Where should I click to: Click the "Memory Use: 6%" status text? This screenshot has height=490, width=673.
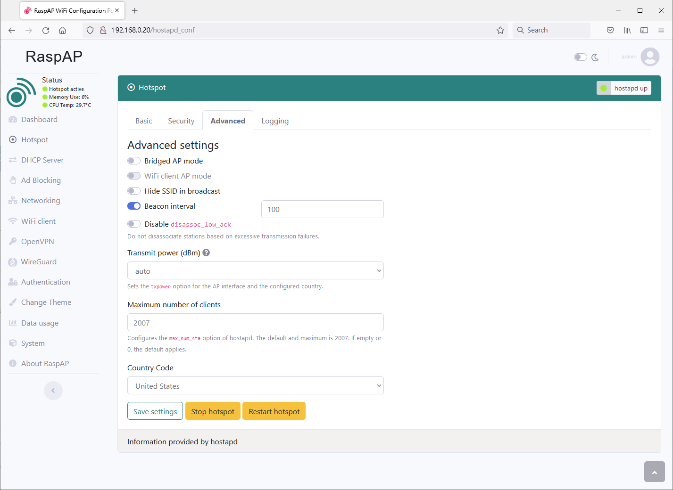[x=69, y=97]
